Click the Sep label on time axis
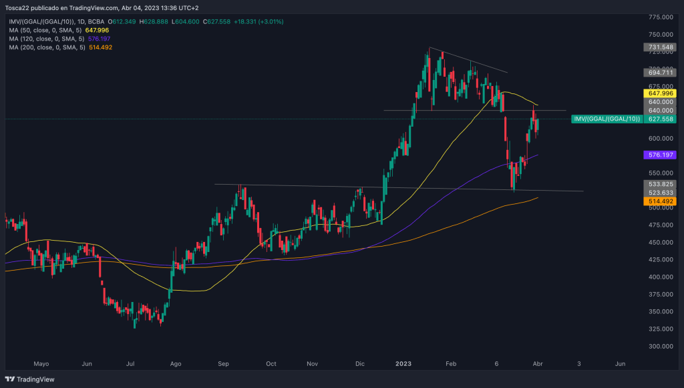 pyautogui.click(x=224, y=364)
